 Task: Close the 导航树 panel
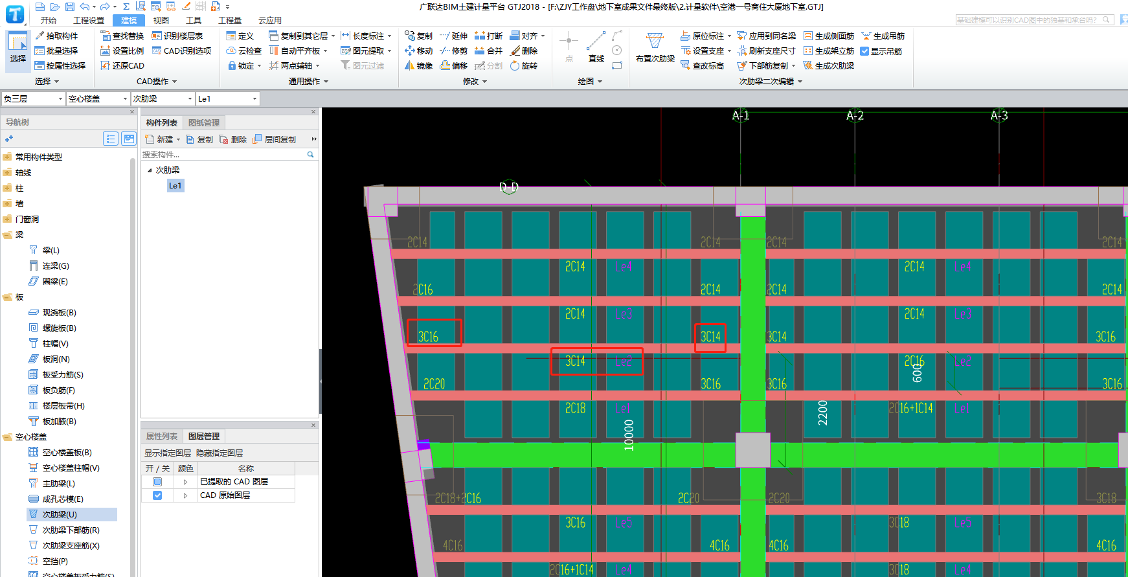132,112
